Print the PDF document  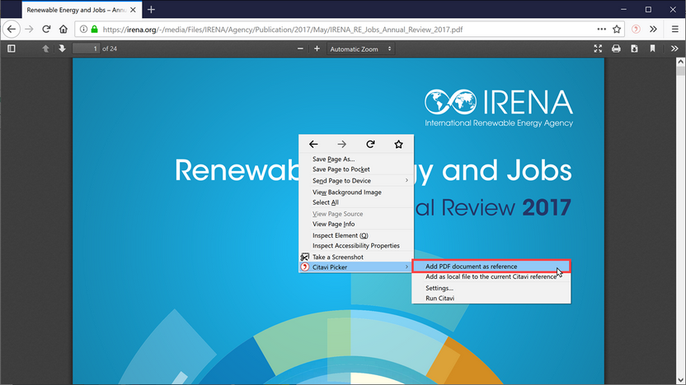pyautogui.click(x=616, y=49)
